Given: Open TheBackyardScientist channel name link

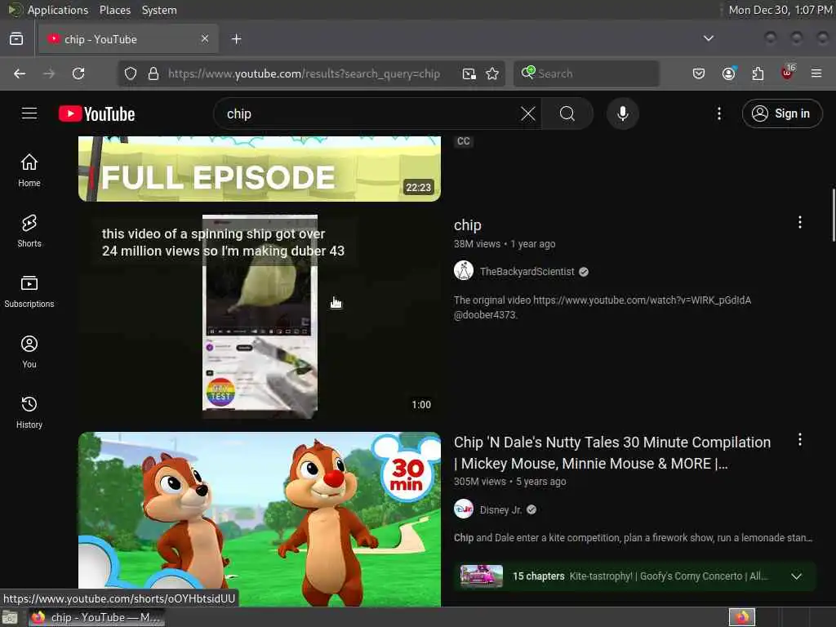Looking at the screenshot, I should (527, 271).
